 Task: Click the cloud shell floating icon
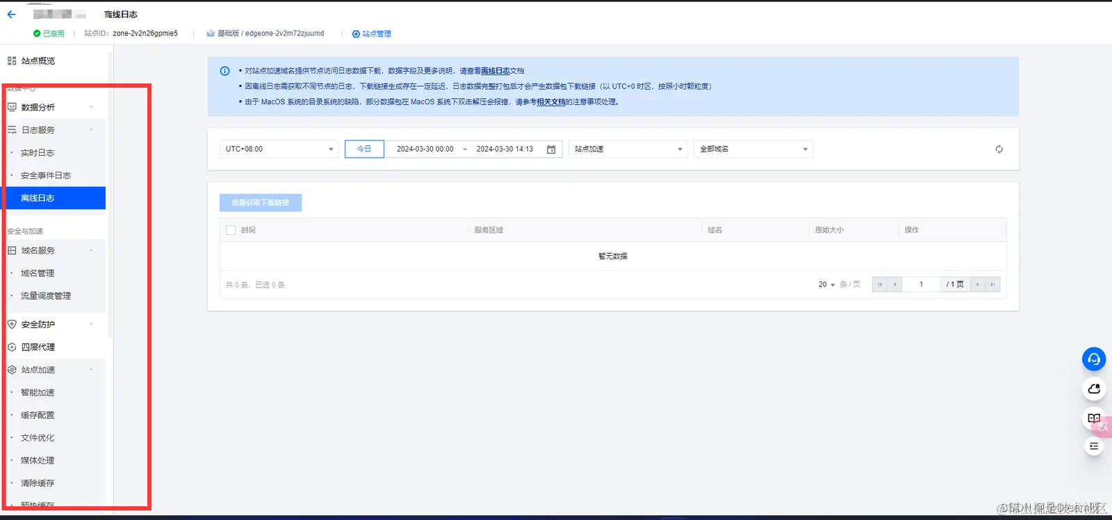[x=1094, y=389]
